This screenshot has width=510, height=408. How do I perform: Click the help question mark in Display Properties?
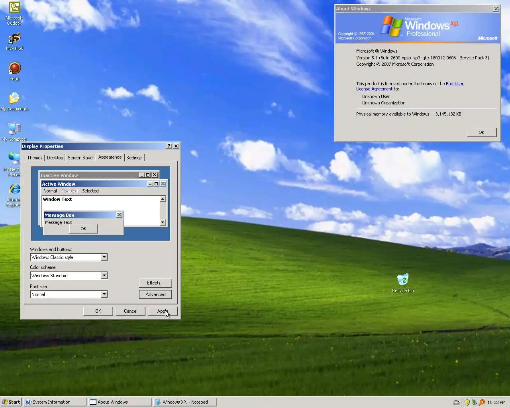169,146
